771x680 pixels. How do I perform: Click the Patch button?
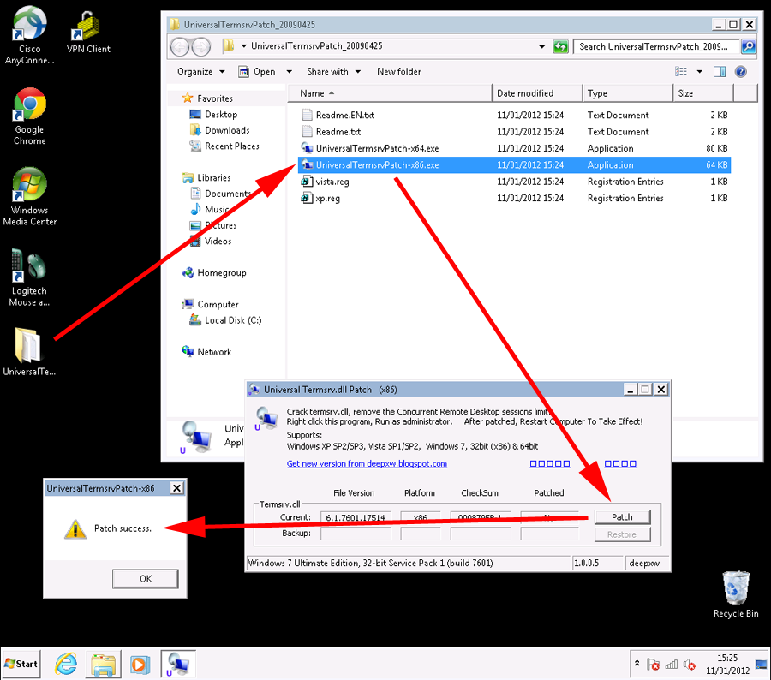(x=622, y=517)
